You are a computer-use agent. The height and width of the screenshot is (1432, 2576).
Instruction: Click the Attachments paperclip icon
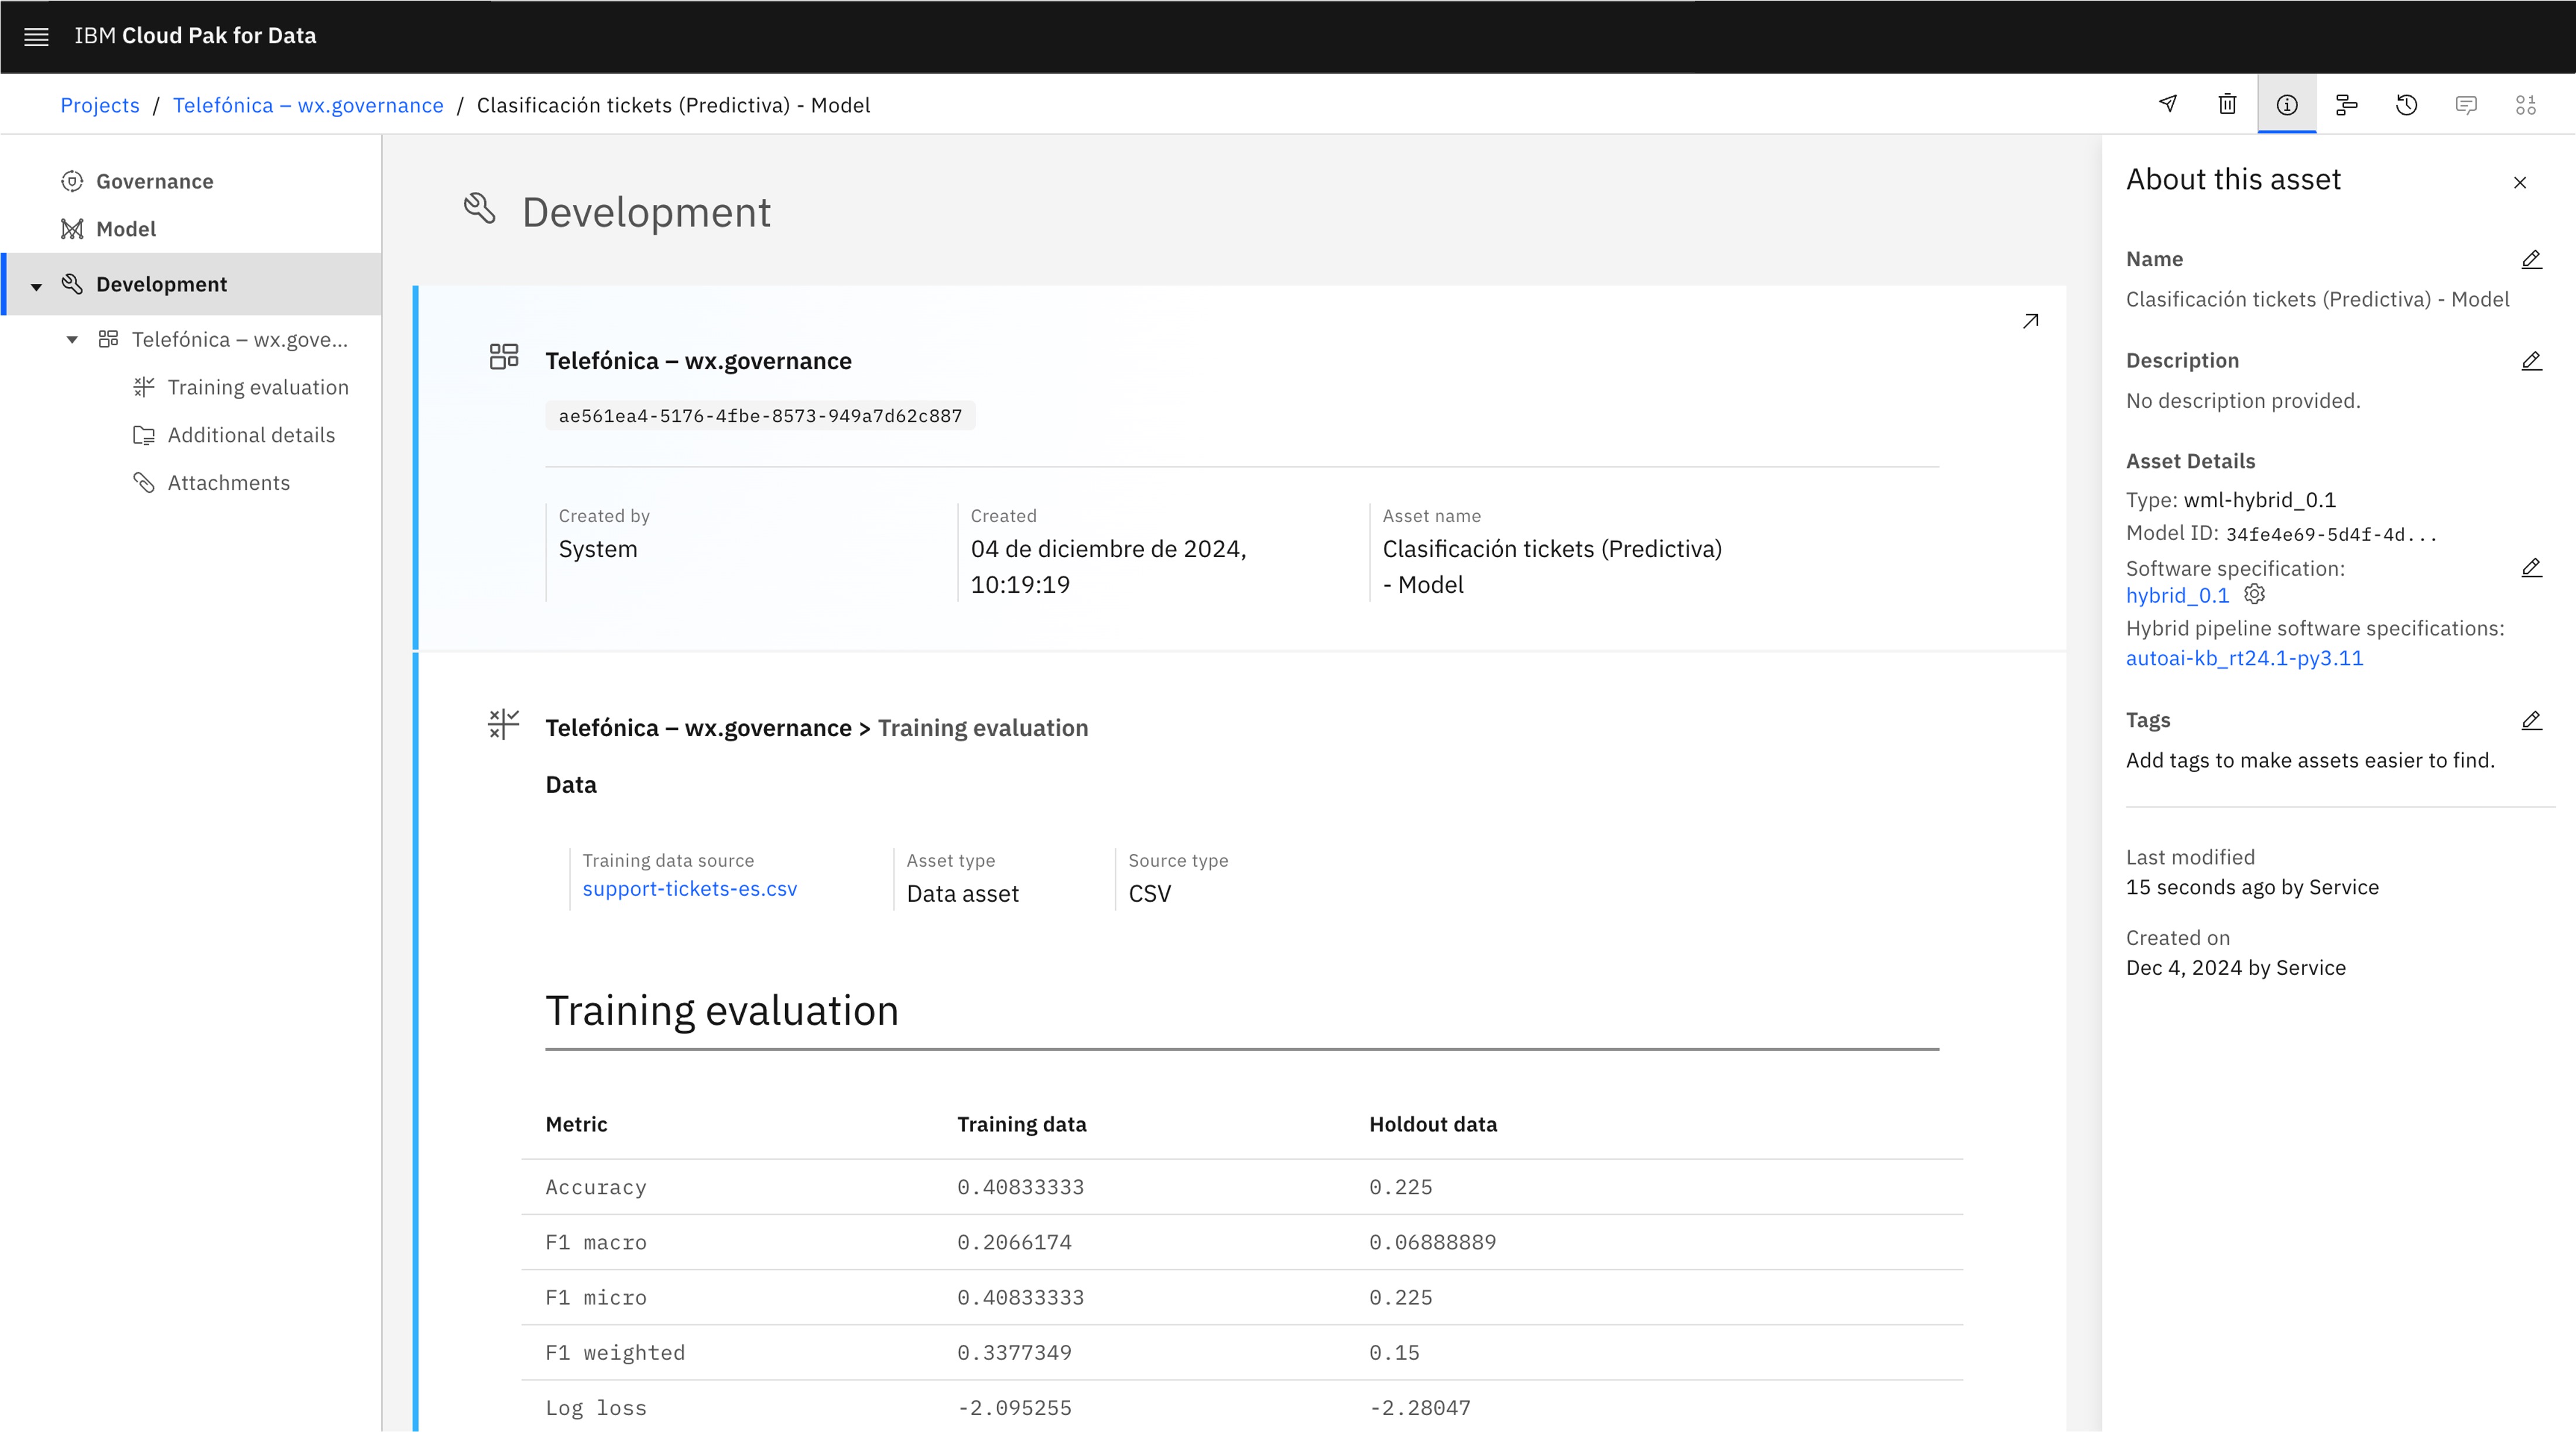tap(144, 483)
